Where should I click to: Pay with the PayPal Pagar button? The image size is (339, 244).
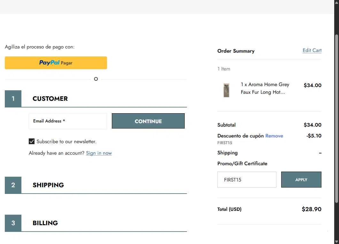(x=56, y=63)
